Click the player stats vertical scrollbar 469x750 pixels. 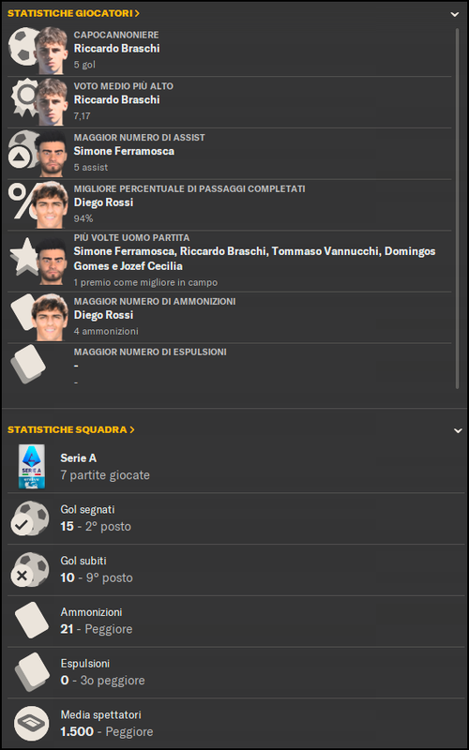[458, 208]
